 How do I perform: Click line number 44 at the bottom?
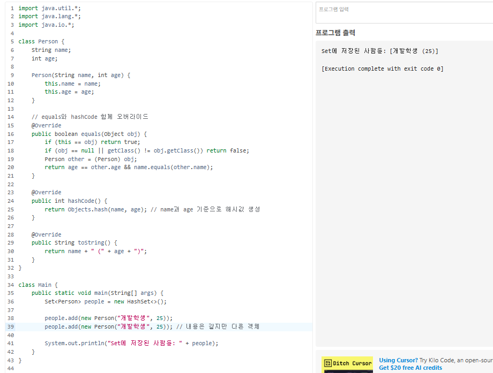11,369
